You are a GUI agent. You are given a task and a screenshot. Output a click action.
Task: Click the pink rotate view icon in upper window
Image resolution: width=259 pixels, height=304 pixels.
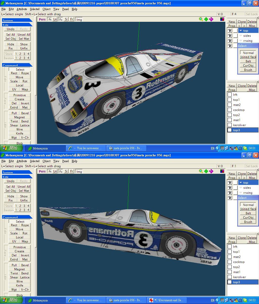click(x=211, y=19)
